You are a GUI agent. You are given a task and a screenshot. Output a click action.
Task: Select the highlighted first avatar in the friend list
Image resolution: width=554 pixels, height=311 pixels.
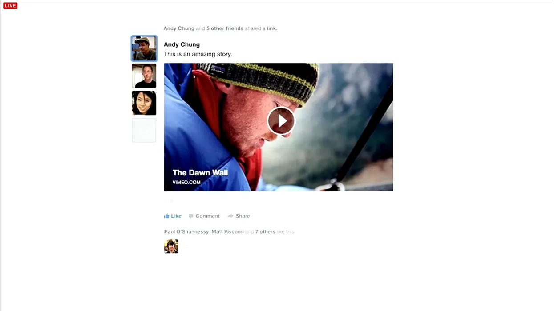pos(144,48)
